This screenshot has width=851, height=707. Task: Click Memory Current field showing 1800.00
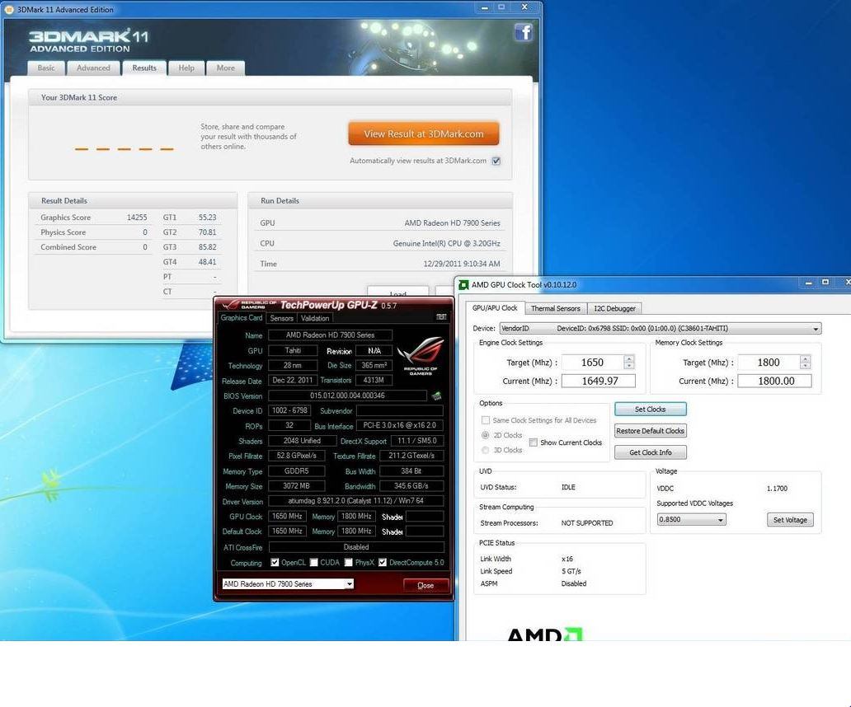pos(774,382)
